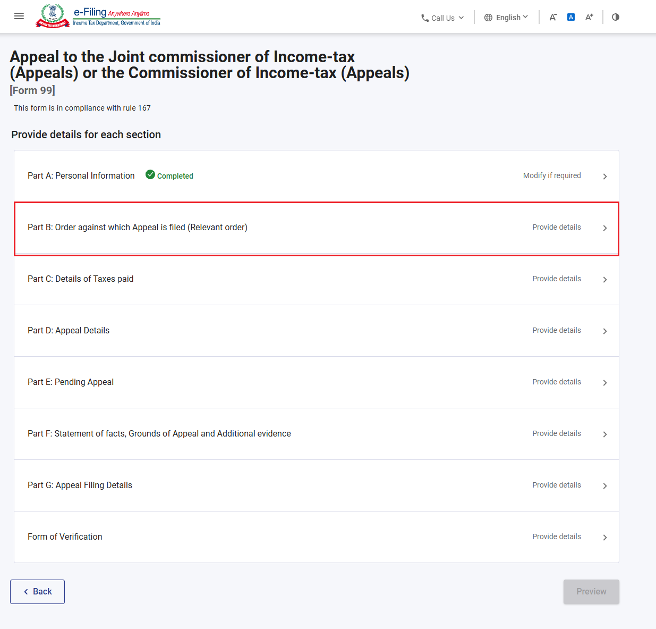The image size is (656, 629).
Task: Go back using the Back button
Action: pyautogui.click(x=37, y=592)
